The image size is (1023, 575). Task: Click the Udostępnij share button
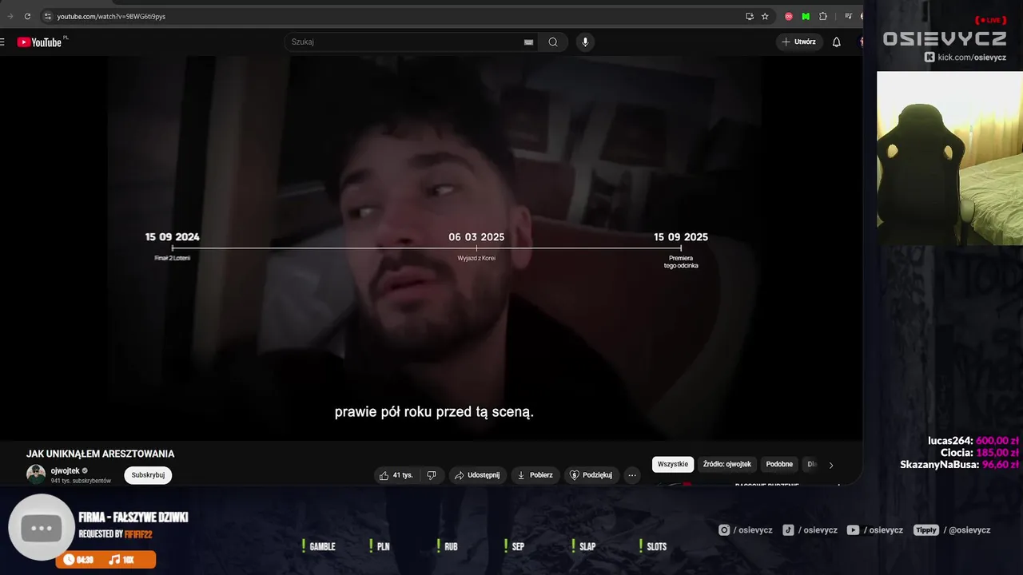[x=477, y=475]
